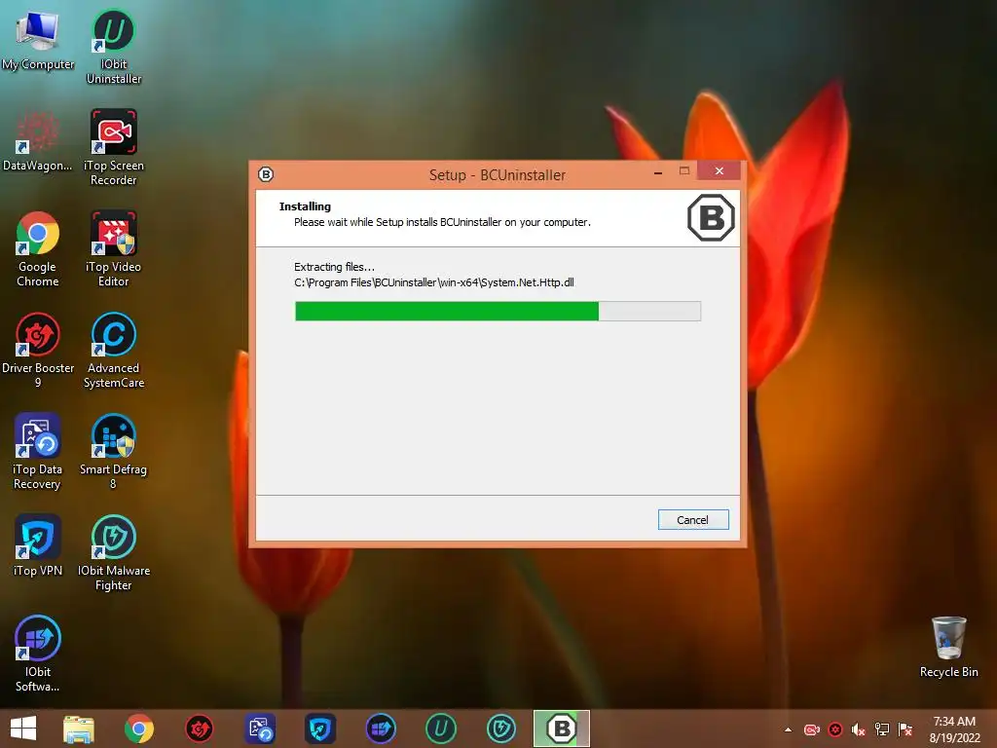The image size is (997, 748).
Task: Open IObit Software Updater desktop shortcut
Action: 38,654
